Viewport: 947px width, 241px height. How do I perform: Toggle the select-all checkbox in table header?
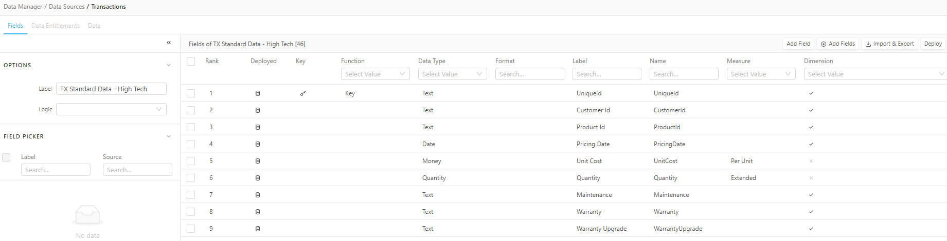(191, 62)
